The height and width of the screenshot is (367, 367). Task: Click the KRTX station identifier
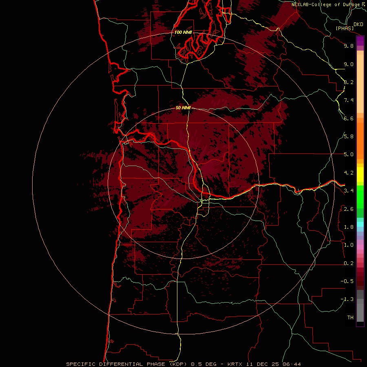(235, 364)
